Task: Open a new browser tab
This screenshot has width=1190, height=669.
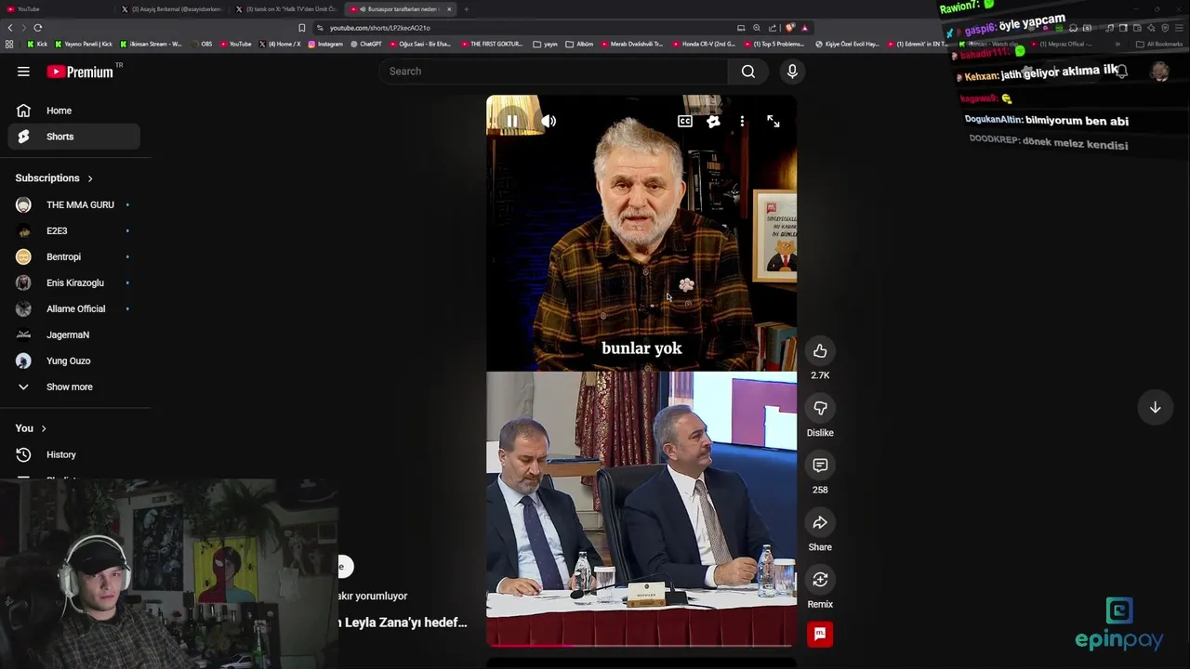Action: (x=467, y=9)
